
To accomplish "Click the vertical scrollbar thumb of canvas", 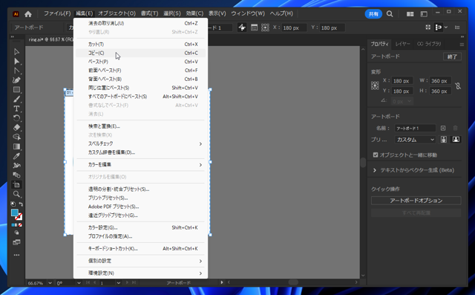I will 363,163.
